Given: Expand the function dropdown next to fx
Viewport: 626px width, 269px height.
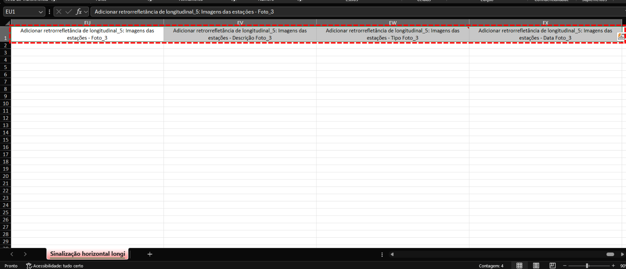Looking at the screenshot, I should tap(86, 12).
